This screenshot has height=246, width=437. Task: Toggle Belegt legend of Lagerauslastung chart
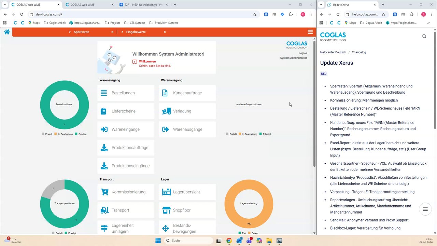pos(253,233)
